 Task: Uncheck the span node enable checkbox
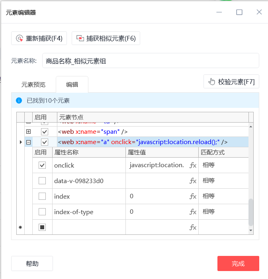(x=45, y=132)
